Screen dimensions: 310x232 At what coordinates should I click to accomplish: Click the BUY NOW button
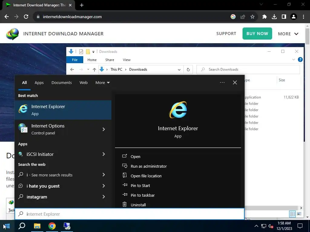257,34
